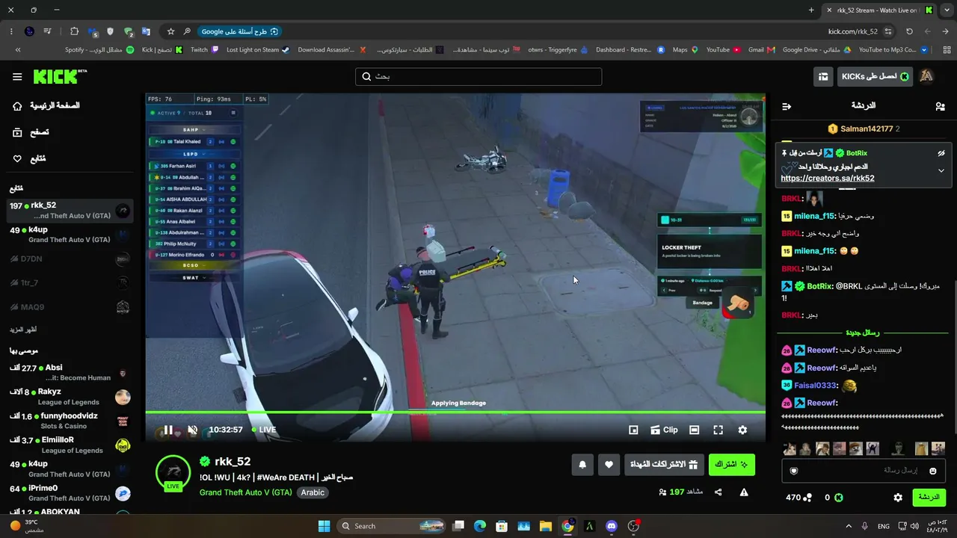Open Rakyz League of Legends channel
This screenshot has height=538, width=957.
point(70,397)
